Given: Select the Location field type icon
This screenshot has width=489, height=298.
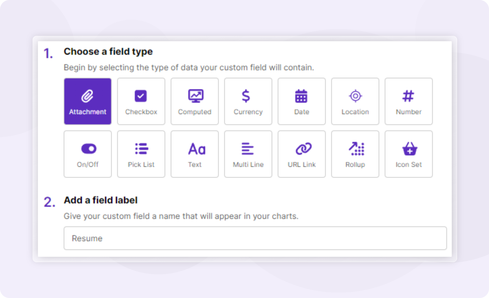Looking at the screenshot, I should pyautogui.click(x=355, y=101).
